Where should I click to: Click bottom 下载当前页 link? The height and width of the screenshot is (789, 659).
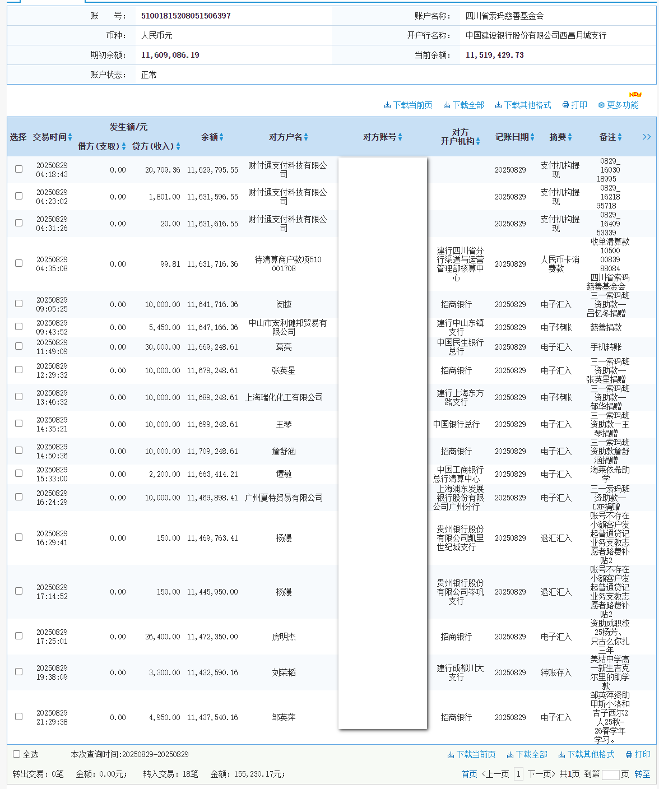(x=471, y=755)
